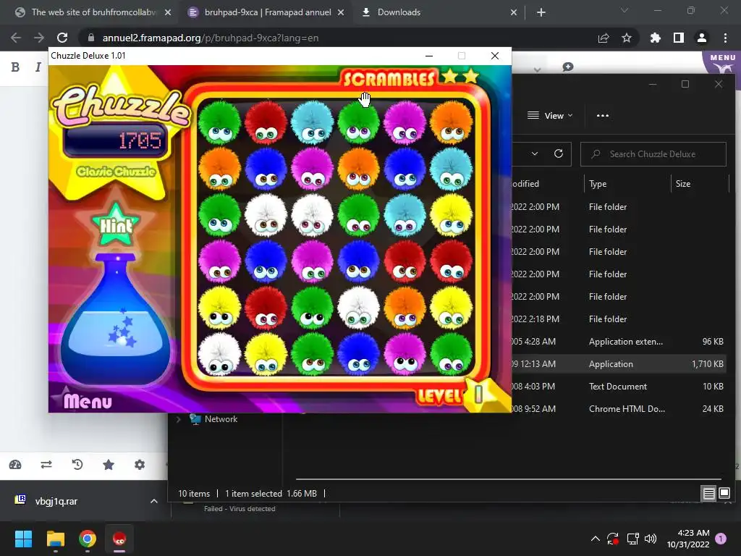
Task: Click the orange chuzzle in the fifth row
Action: pos(405,308)
